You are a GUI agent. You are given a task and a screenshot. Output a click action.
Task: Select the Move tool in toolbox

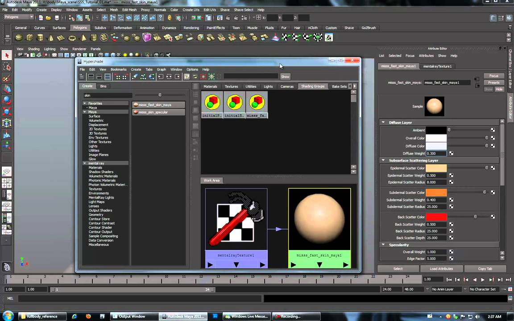(7, 89)
